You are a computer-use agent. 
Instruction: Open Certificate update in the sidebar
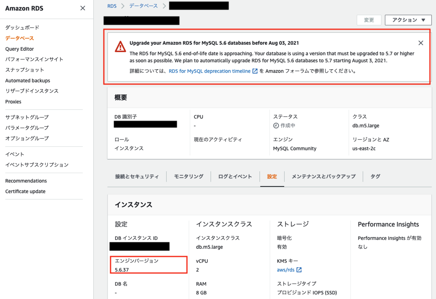[25, 191]
